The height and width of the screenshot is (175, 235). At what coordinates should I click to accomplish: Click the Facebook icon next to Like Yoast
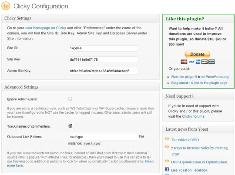pos(167,169)
